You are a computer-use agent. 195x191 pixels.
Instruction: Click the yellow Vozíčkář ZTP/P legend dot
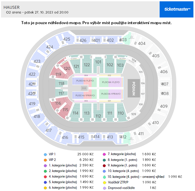[x=104, y=183]
